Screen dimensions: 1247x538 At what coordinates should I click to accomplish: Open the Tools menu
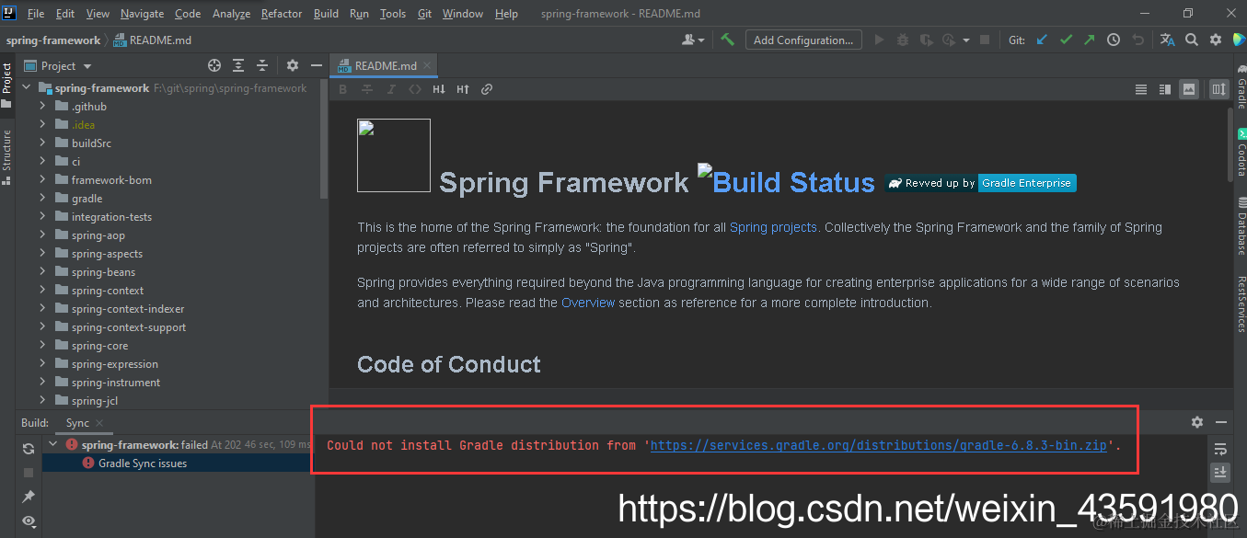[x=393, y=14]
